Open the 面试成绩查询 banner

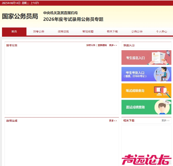point(146,107)
